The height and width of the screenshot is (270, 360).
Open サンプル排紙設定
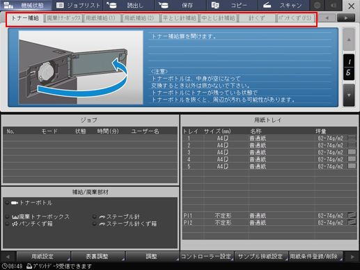tap(261, 256)
